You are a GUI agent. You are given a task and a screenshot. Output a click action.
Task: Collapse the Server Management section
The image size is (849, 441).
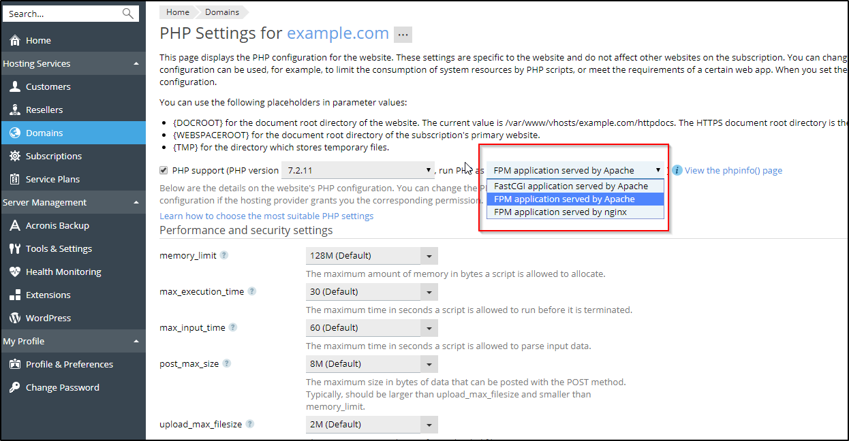click(136, 203)
